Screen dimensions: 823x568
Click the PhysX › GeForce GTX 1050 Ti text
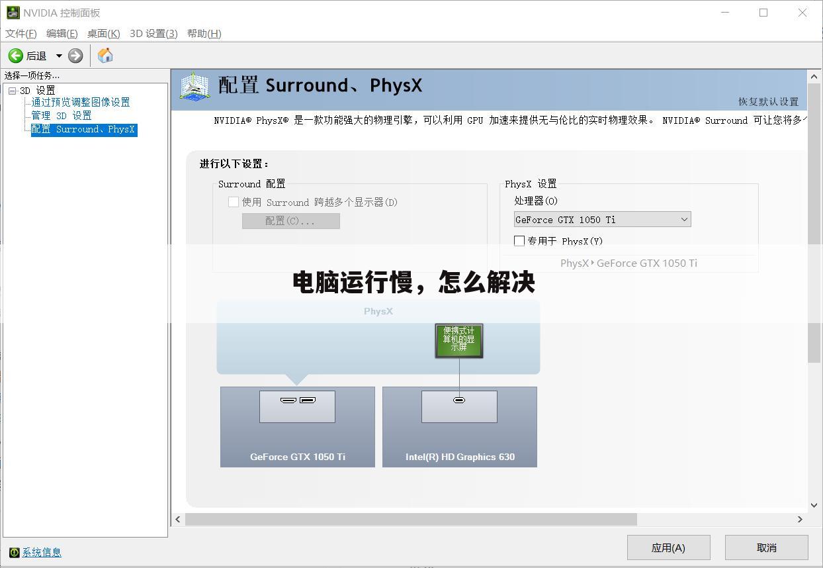(628, 263)
